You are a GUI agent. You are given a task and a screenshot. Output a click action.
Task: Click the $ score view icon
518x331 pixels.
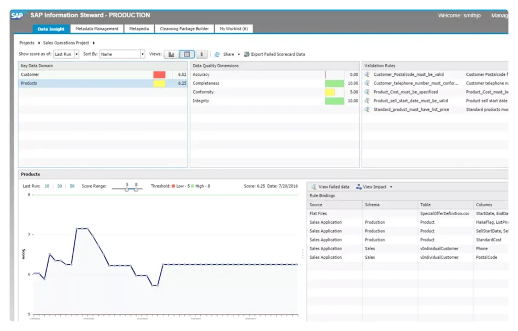tap(201, 54)
